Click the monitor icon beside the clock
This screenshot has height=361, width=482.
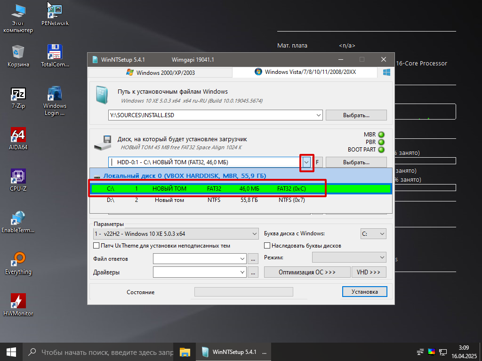coord(442,352)
